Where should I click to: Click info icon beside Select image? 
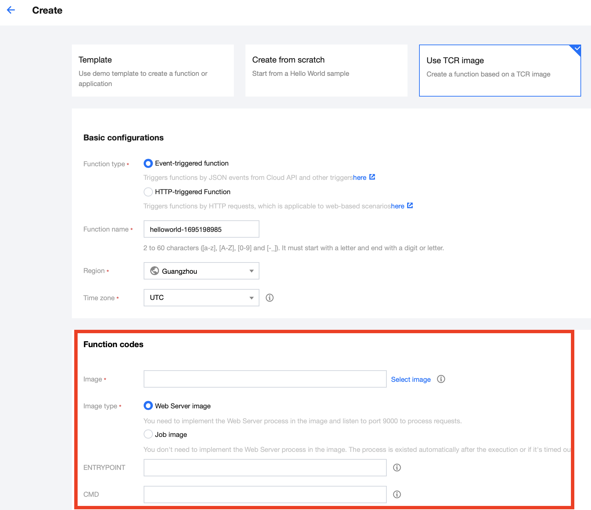pos(441,379)
